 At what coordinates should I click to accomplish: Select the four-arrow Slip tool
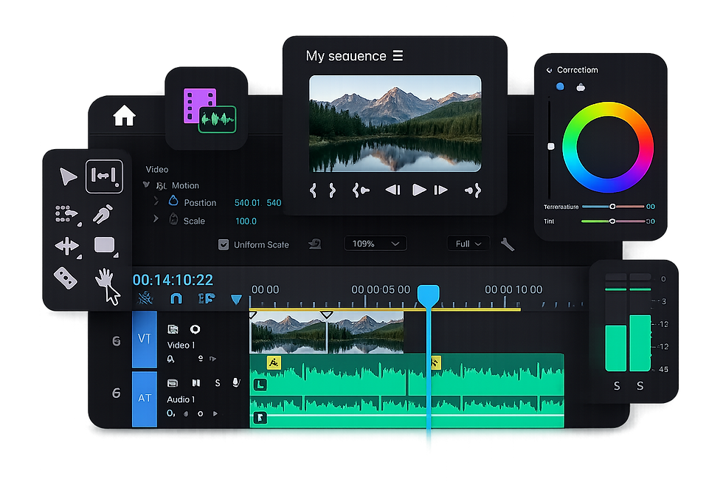pos(67,247)
